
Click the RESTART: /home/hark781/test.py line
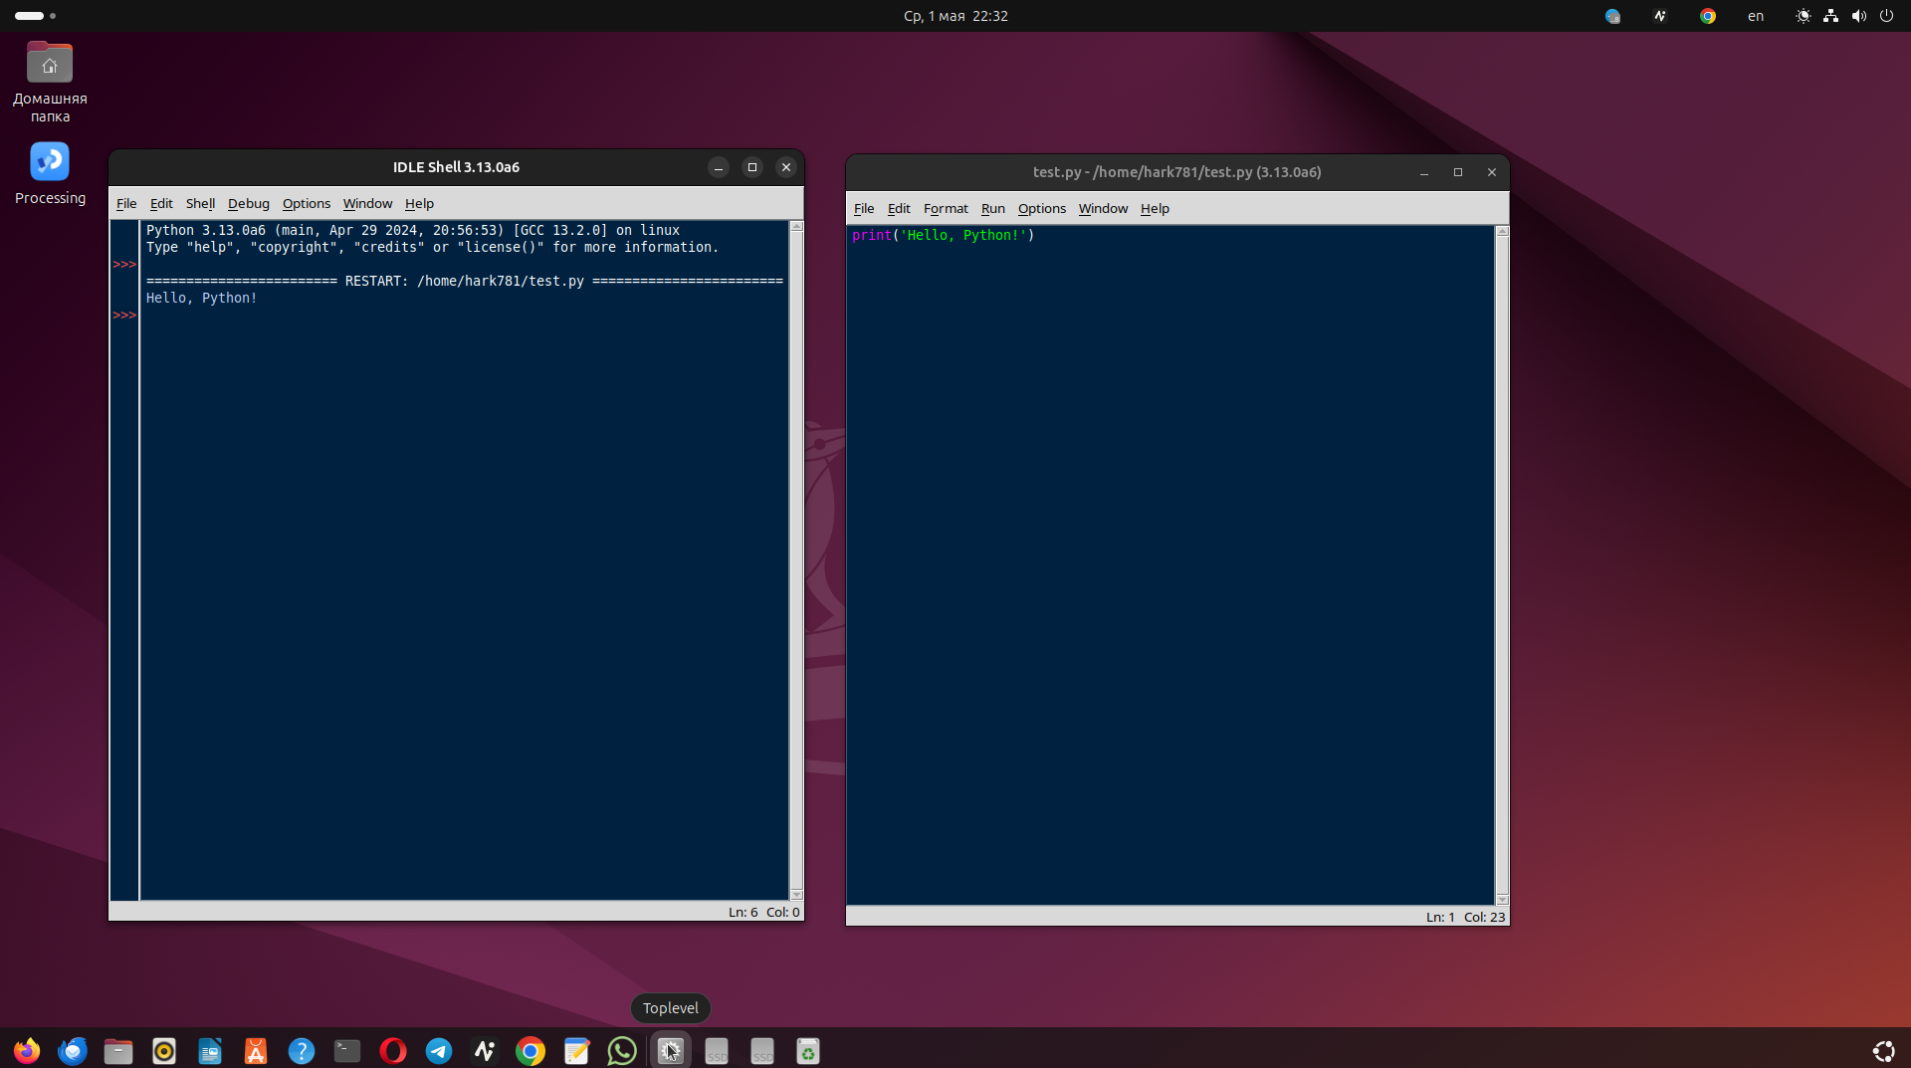pos(465,281)
